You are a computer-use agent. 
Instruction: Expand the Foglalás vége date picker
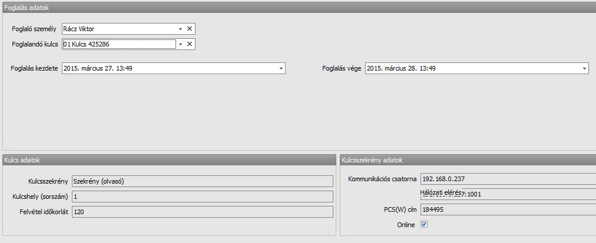[x=584, y=69]
